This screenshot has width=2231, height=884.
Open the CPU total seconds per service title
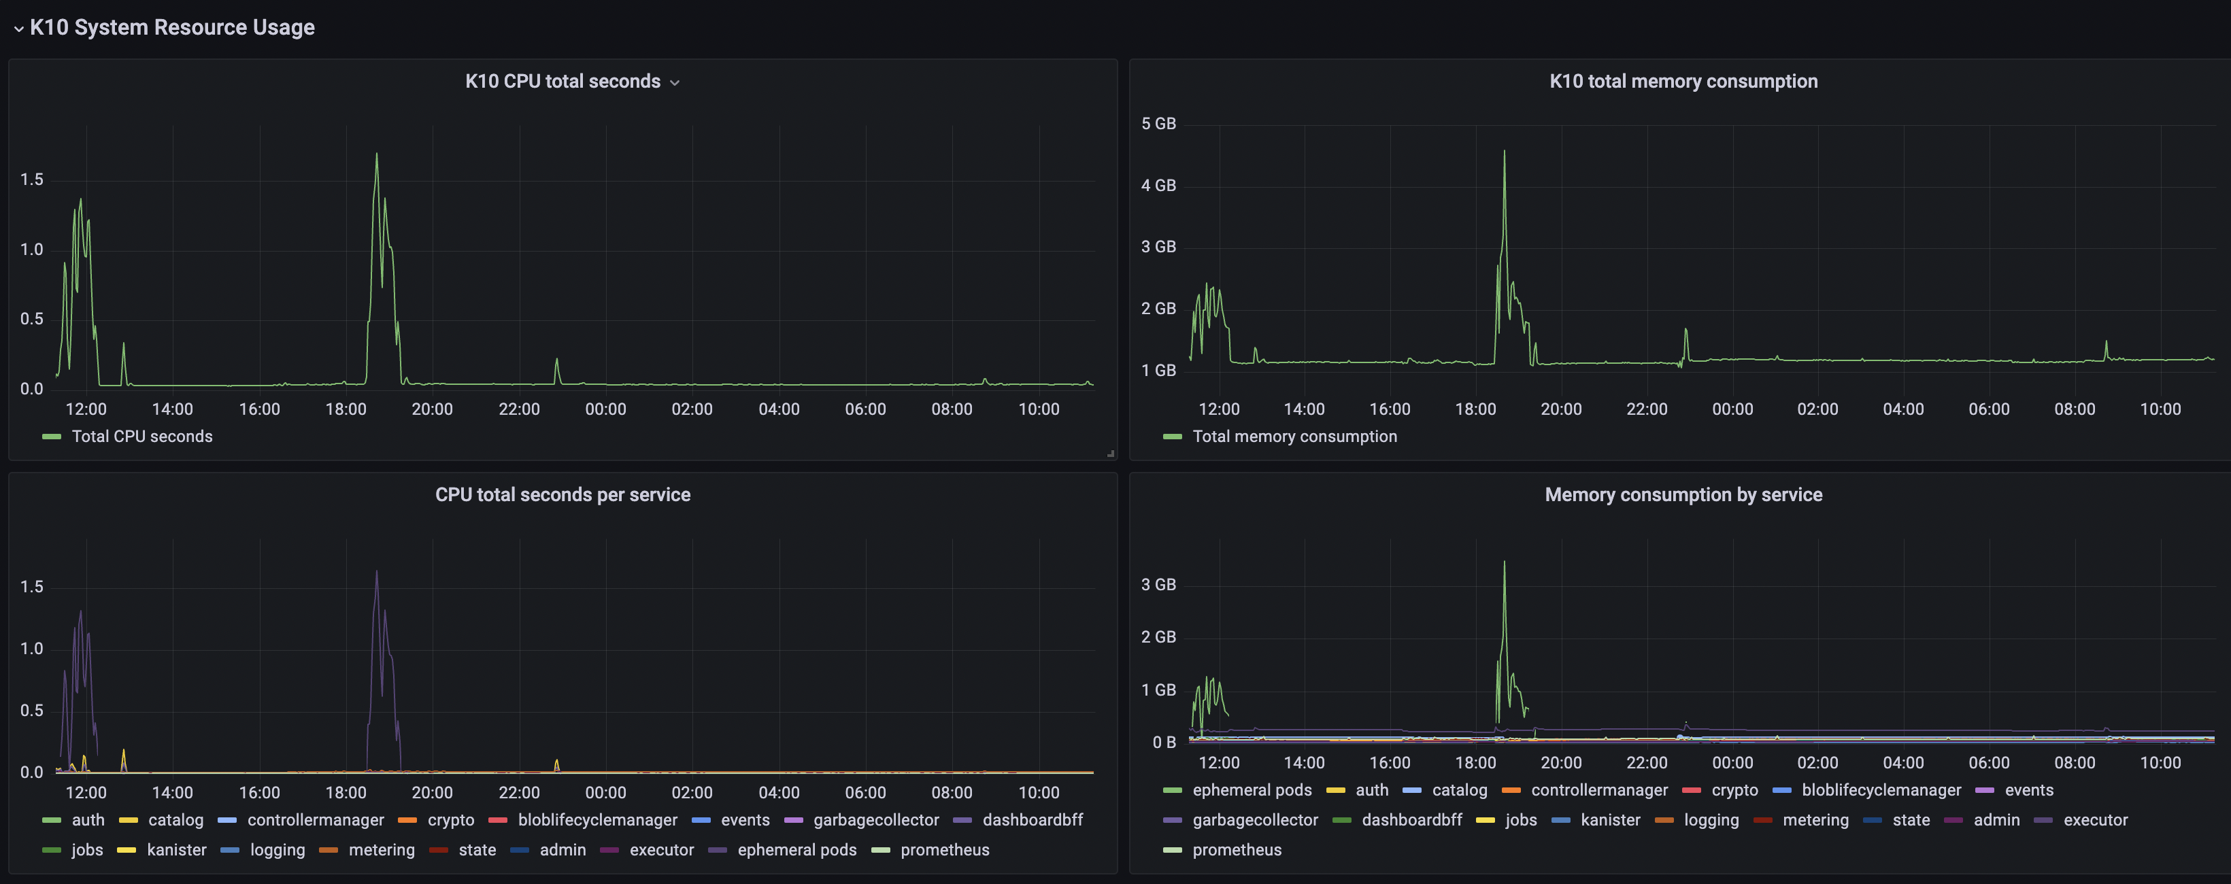pyautogui.click(x=563, y=494)
